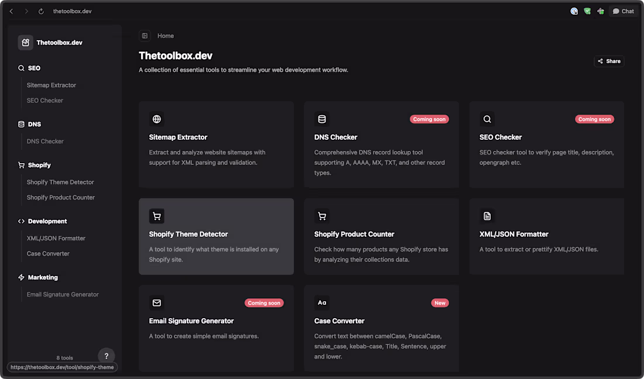
Task: Open the Chat panel
Action: [622, 11]
